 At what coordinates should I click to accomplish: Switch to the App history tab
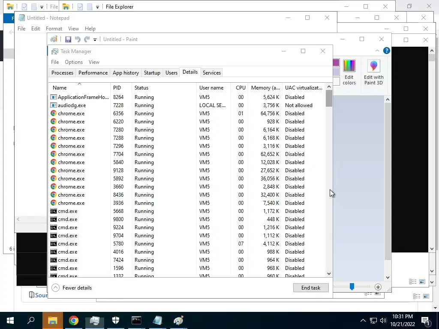click(x=126, y=73)
